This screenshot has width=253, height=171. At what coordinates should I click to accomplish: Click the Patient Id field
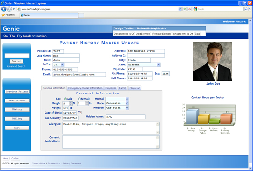[x=58, y=51]
